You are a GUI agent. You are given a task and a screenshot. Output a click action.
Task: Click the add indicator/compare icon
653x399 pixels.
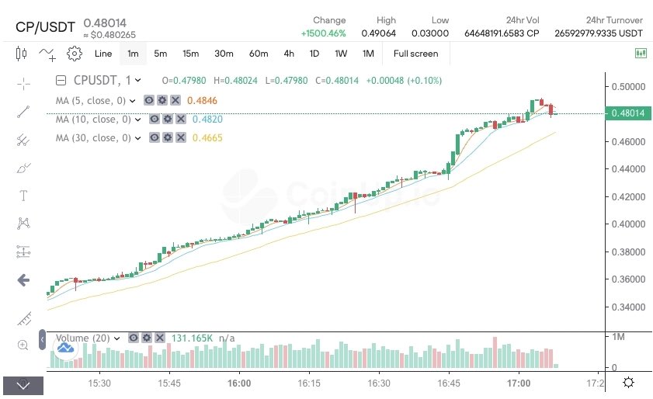[x=47, y=54]
